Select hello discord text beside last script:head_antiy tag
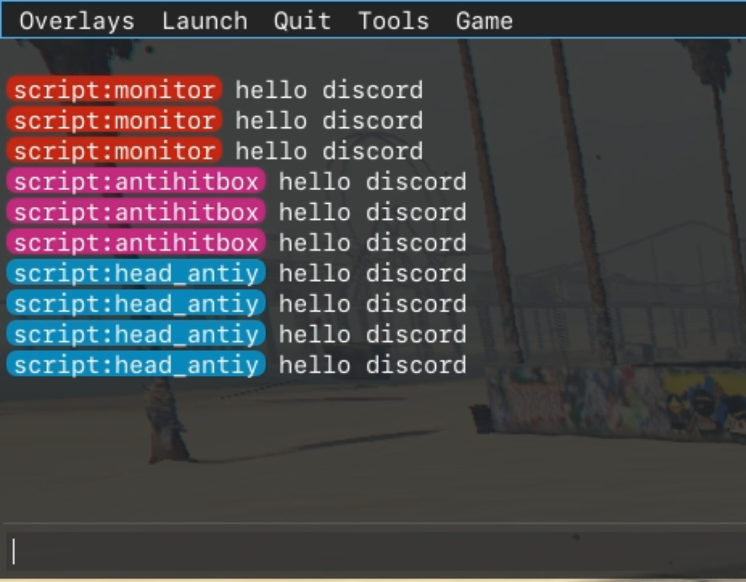Screen dimensions: 746x582 (x=373, y=365)
